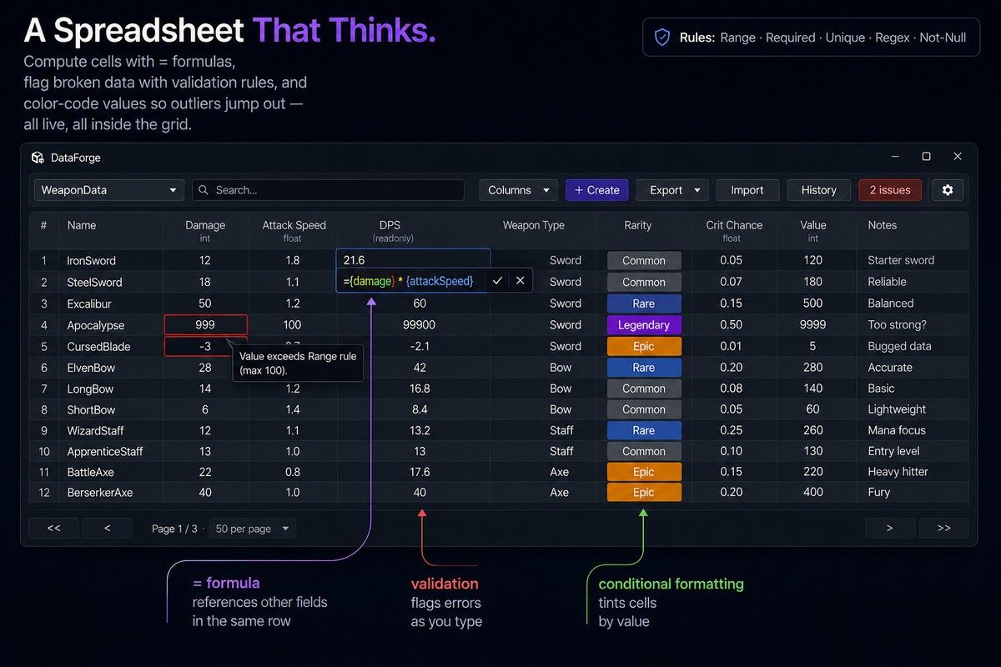
Task: Select the "Bugged data" note cell
Action: tap(899, 346)
